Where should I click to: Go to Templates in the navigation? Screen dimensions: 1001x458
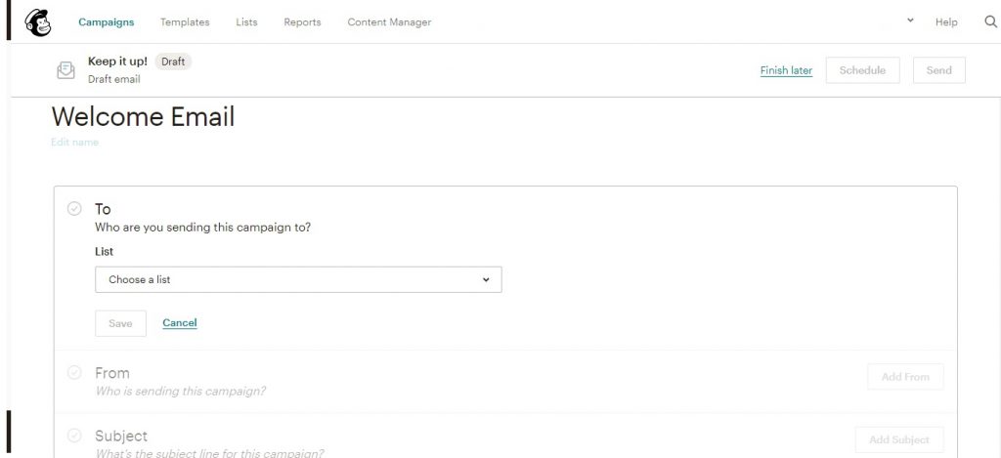tap(185, 22)
